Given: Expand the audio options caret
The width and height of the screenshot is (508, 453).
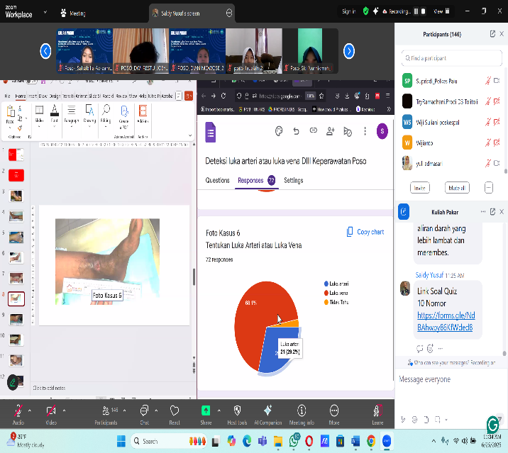Looking at the screenshot, I should pyautogui.click(x=30, y=410).
